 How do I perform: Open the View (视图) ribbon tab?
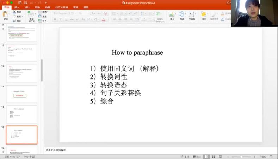point(86,7)
